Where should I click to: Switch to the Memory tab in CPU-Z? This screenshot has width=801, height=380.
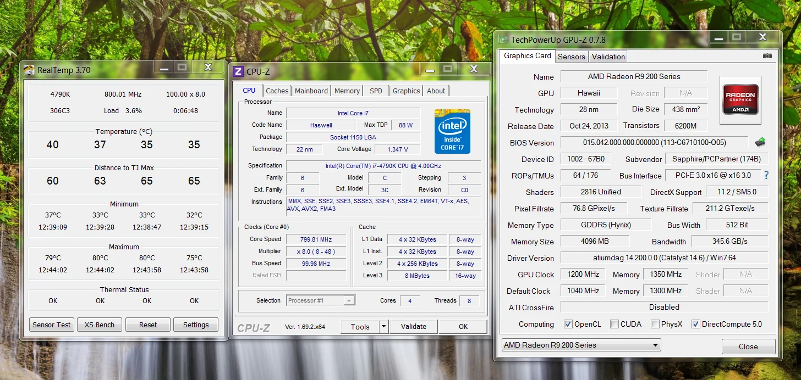click(347, 91)
